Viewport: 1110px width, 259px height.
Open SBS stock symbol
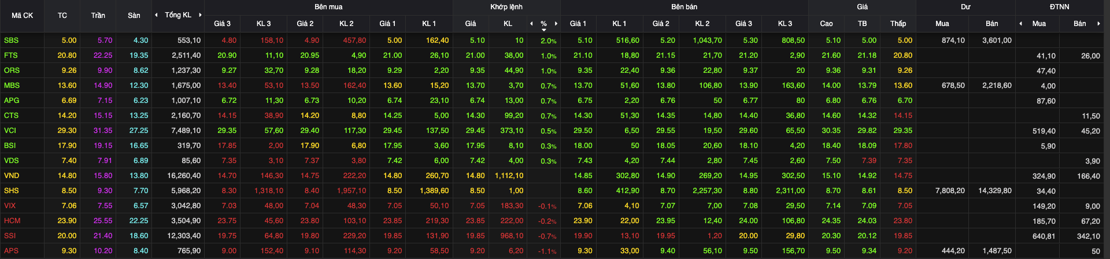tap(11, 40)
